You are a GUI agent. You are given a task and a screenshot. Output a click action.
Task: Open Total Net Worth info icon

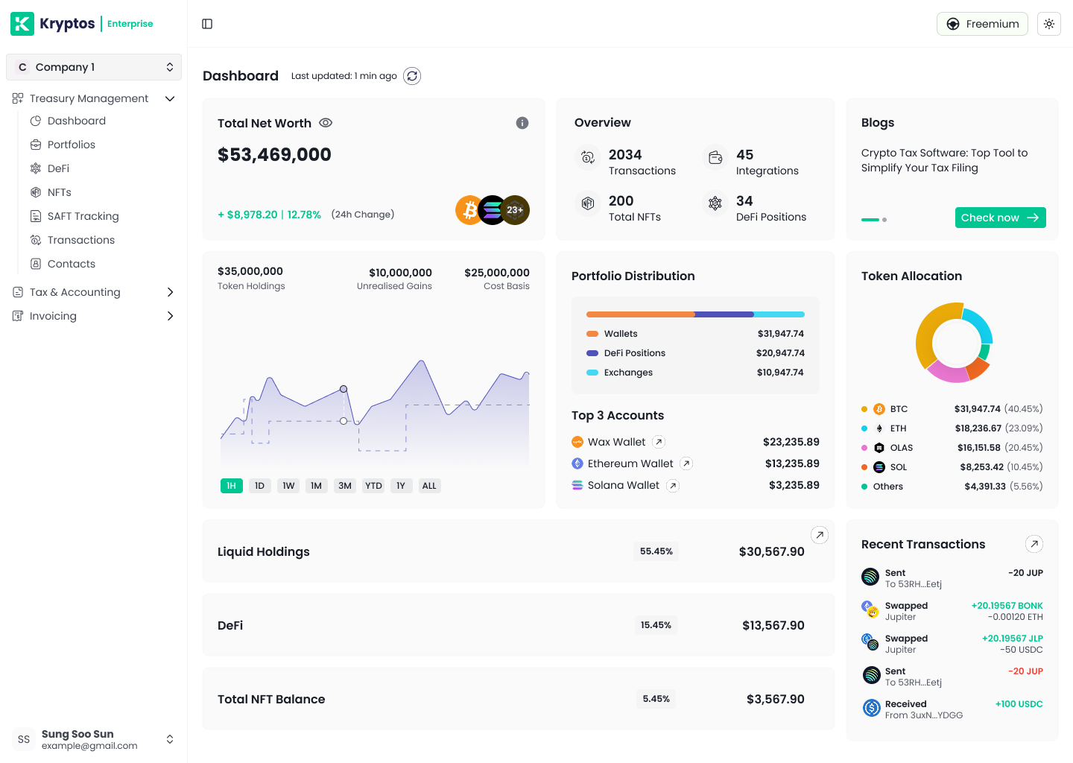coord(522,123)
